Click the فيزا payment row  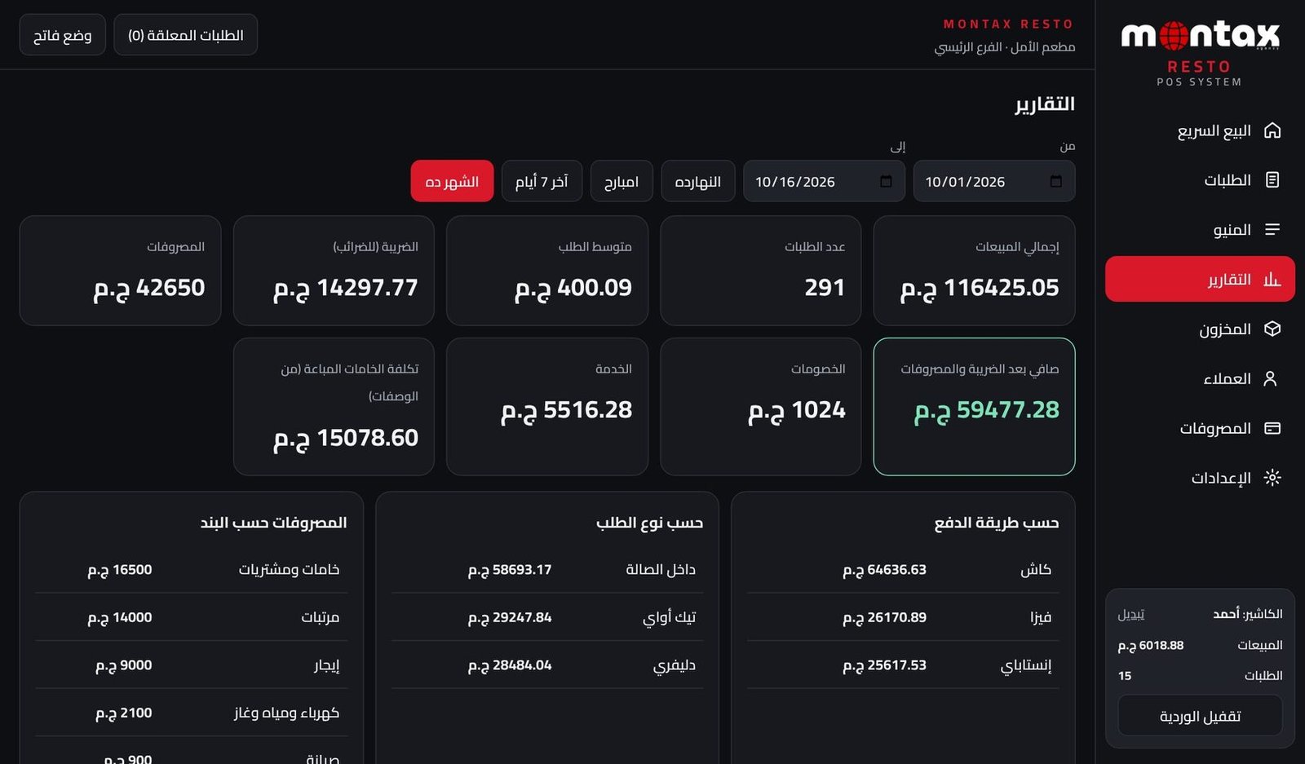pyautogui.click(x=903, y=617)
